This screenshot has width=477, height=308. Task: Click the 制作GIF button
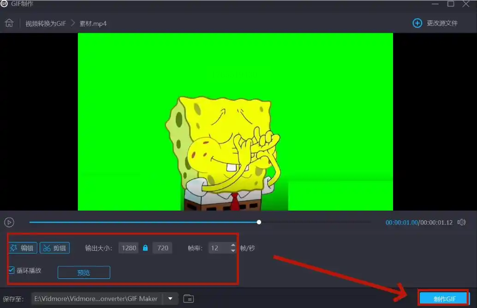(x=444, y=299)
